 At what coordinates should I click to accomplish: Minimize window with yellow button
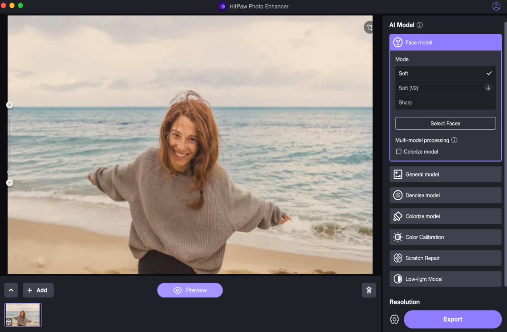(12, 6)
